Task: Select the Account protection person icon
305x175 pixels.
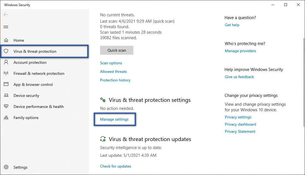Action: pos(6,62)
